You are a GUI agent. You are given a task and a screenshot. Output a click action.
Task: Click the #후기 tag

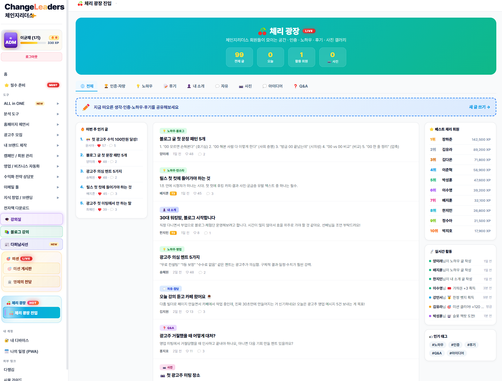(x=472, y=345)
